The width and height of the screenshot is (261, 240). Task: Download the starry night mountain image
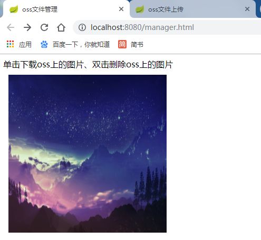tap(88, 154)
